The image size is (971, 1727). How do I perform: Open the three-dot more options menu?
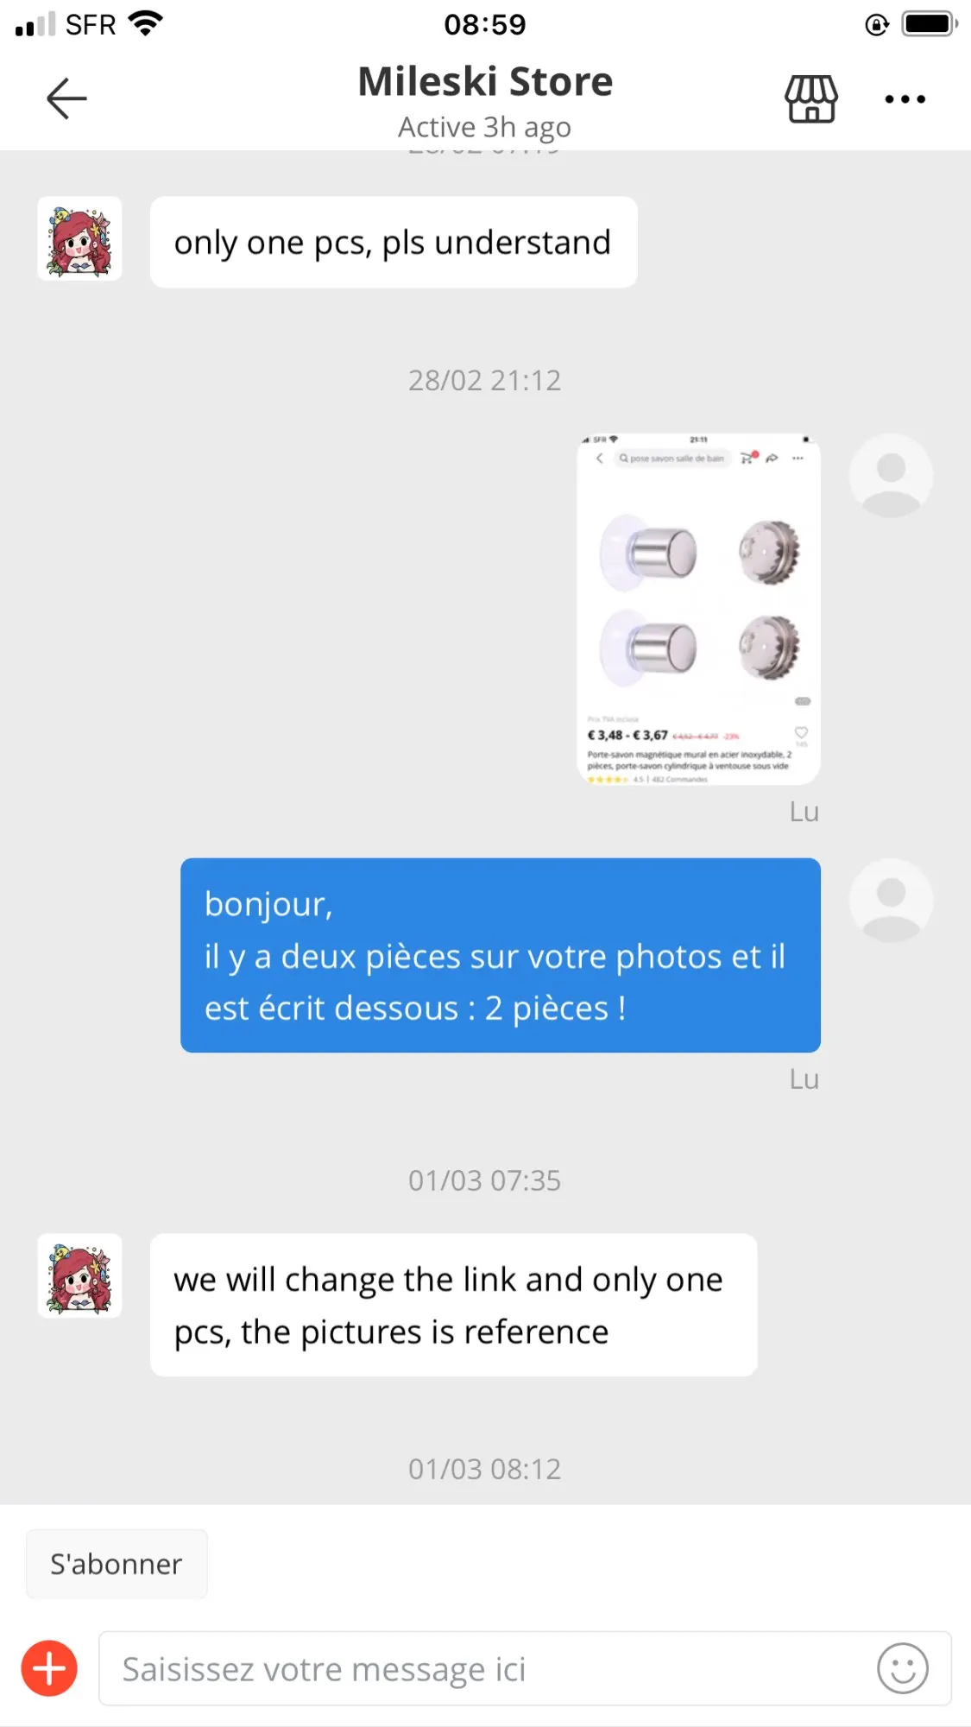click(x=905, y=99)
